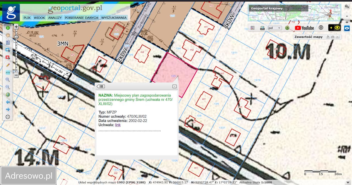Open the settings gears icon

click(347, 6)
